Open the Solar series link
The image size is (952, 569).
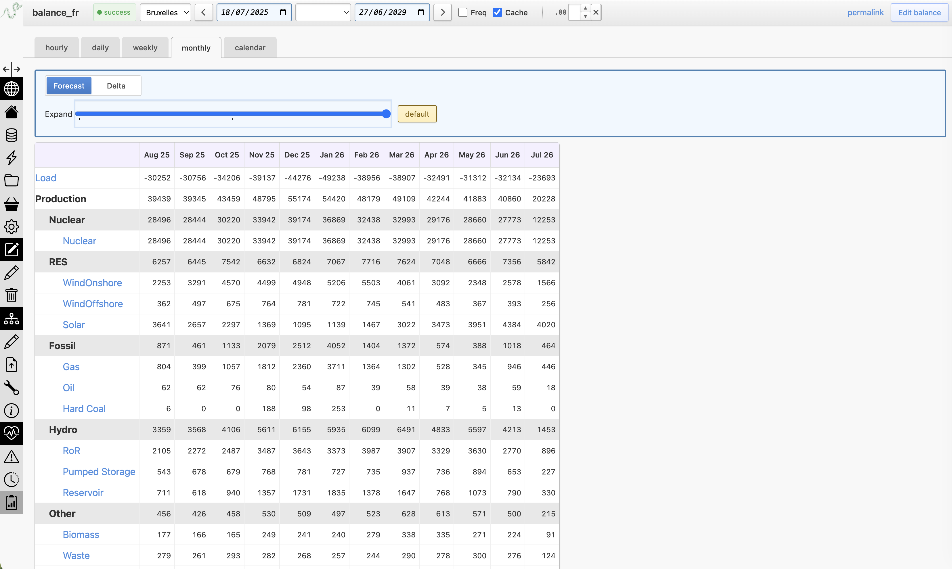tap(74, 325)
